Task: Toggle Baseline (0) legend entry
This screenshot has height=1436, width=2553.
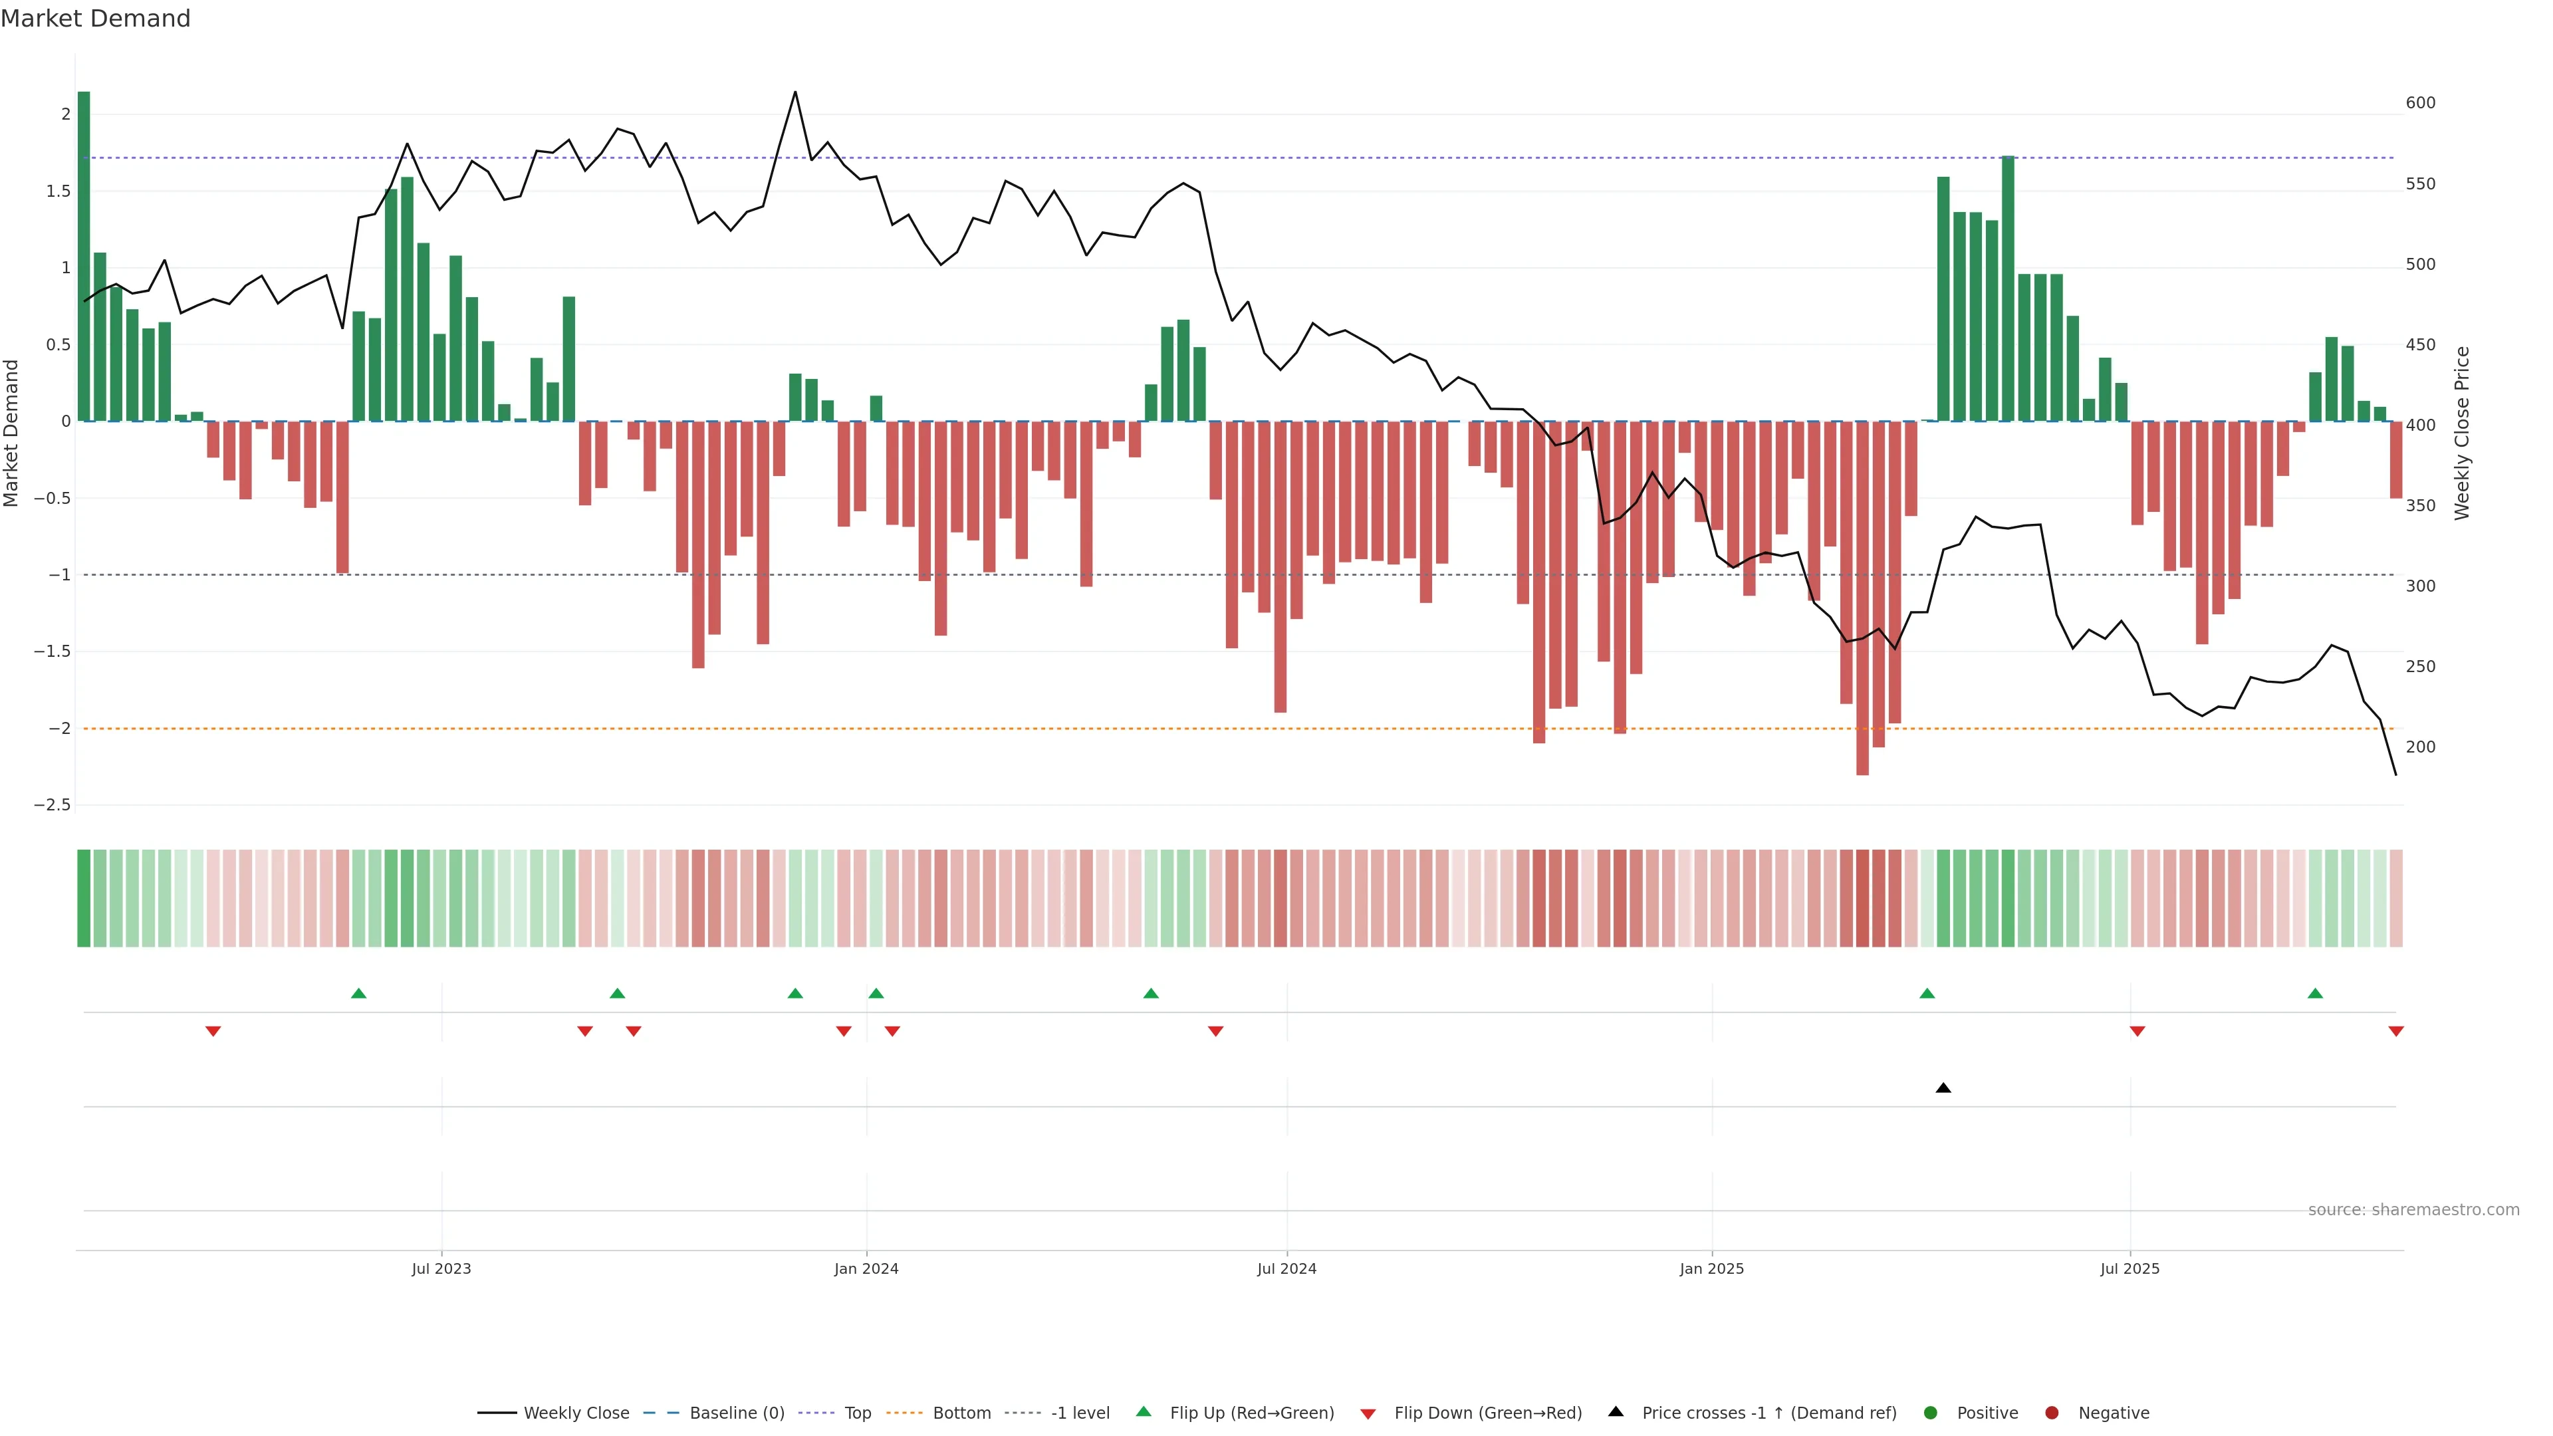Action: (737, 1413)
